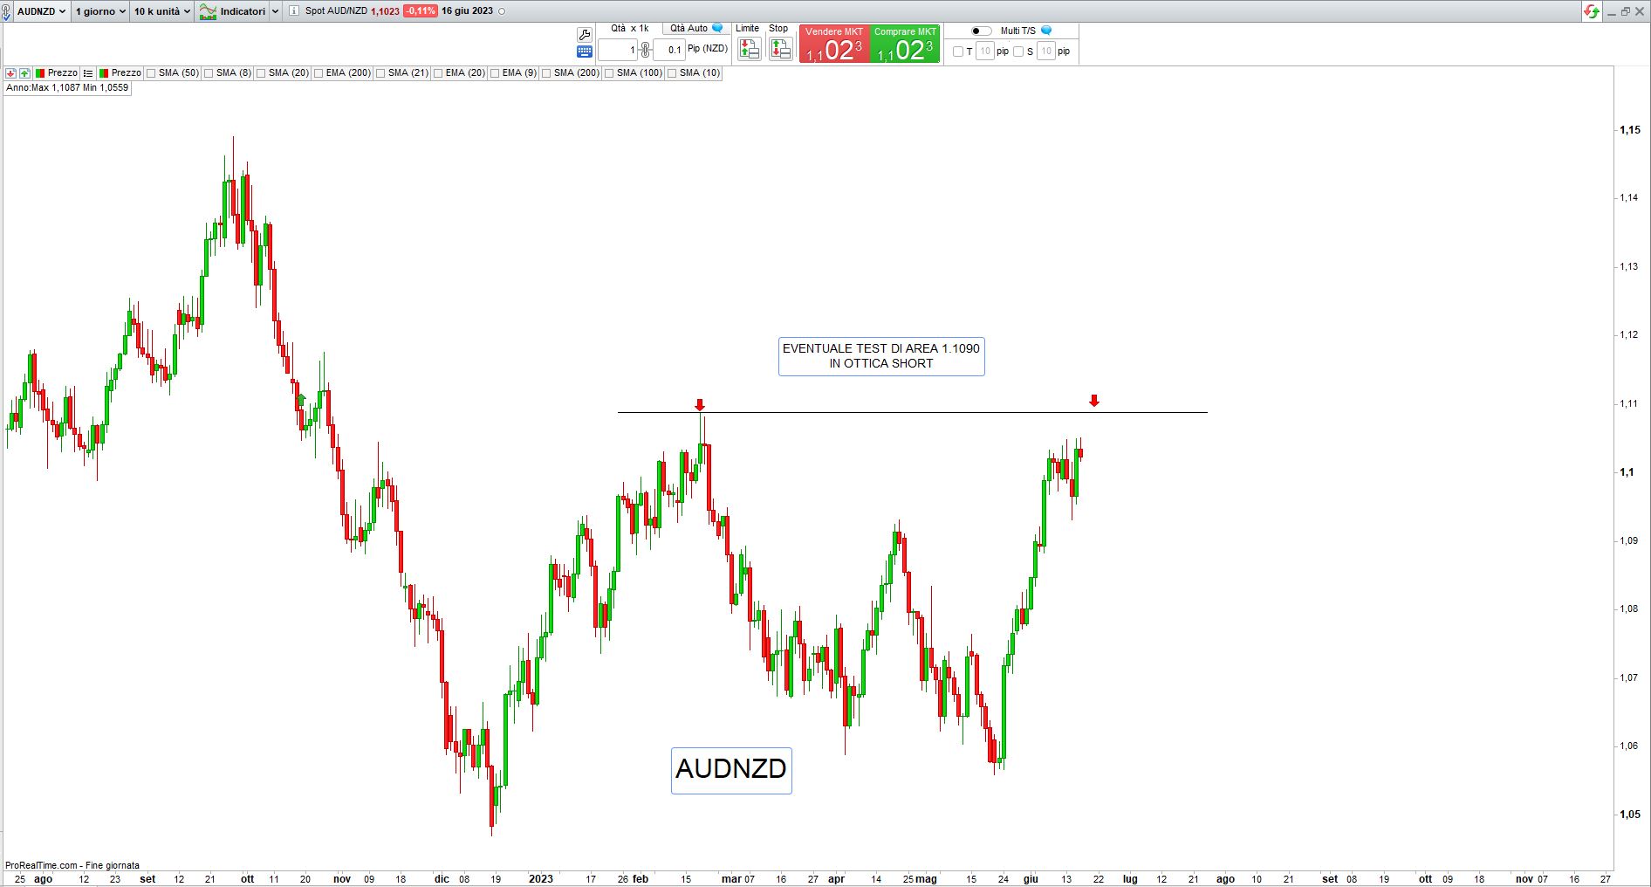The height and width of the screenshot is (887, 1651).
Task: Open the indicator list icon
Action: click(88, 73)
